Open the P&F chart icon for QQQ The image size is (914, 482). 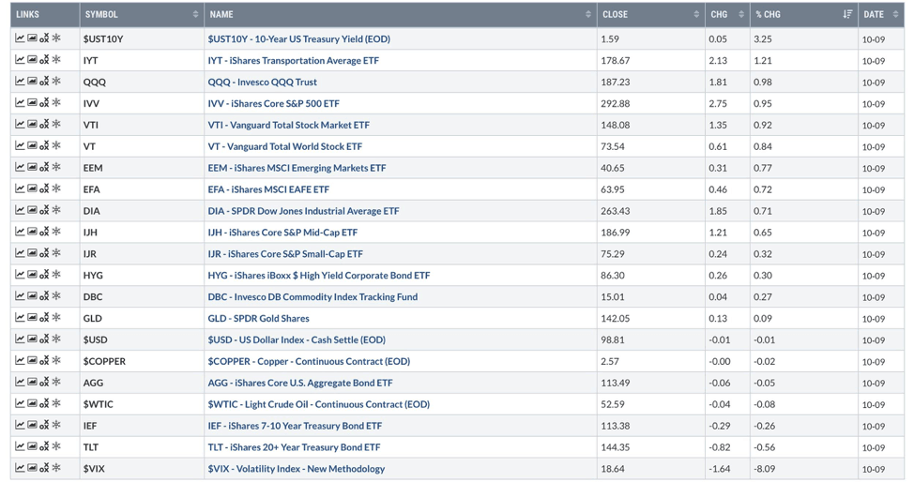pos(44,81)
